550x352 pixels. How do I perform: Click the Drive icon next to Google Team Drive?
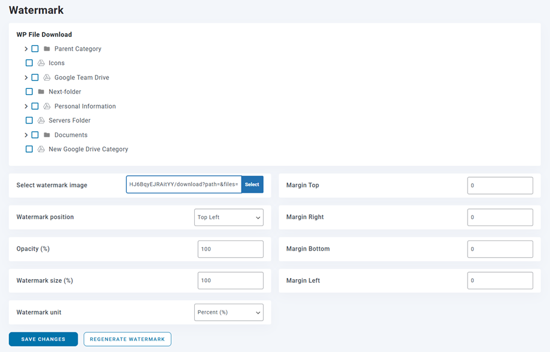(x=47, y=78)
